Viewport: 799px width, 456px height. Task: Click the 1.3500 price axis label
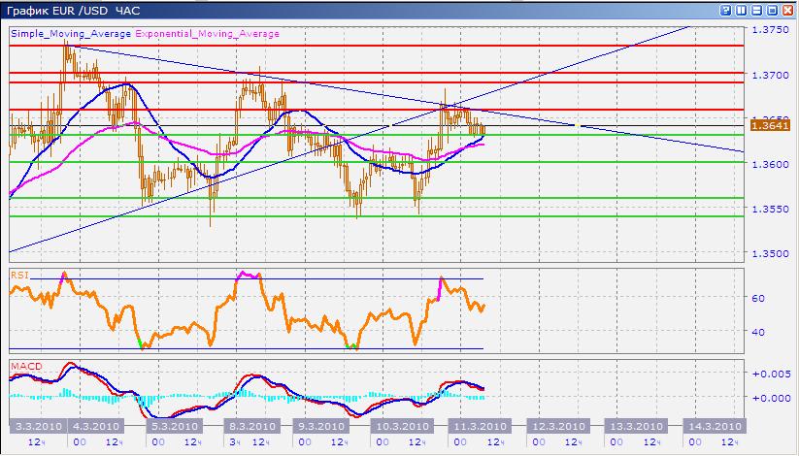pos(771,253)
